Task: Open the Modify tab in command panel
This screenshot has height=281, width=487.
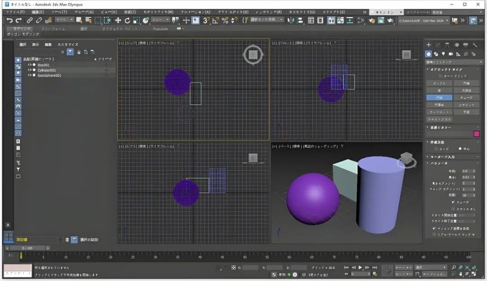Action: [x=438, y=45]
